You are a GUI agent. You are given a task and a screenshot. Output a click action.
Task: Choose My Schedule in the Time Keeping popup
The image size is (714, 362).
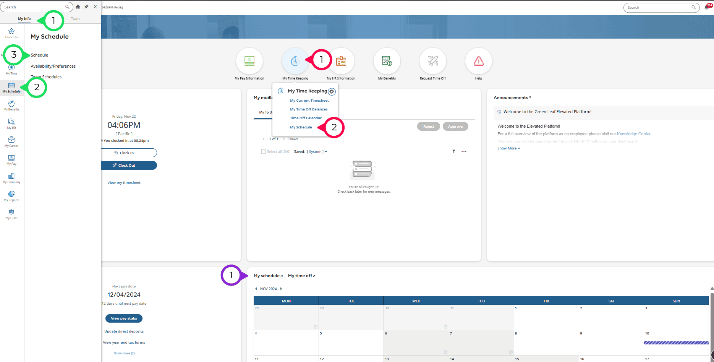(301, 127)
